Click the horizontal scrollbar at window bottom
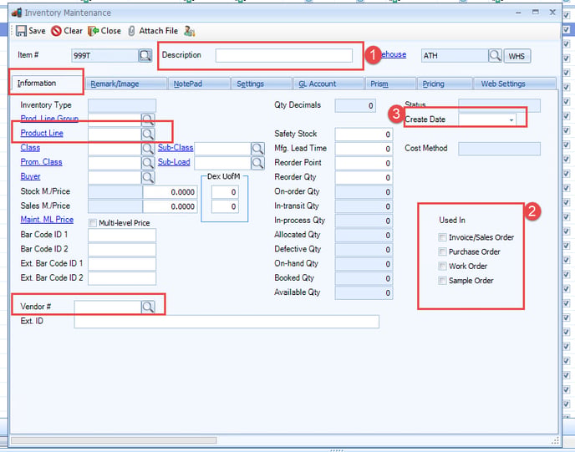 [114, 440]
